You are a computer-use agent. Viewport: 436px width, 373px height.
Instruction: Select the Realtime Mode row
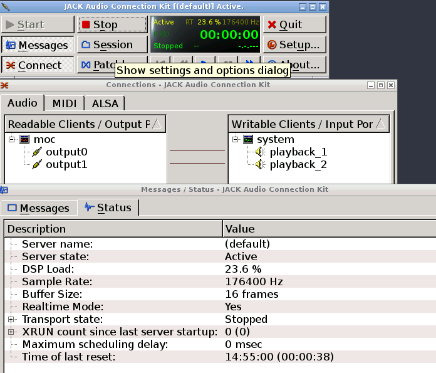click(221, 307)
